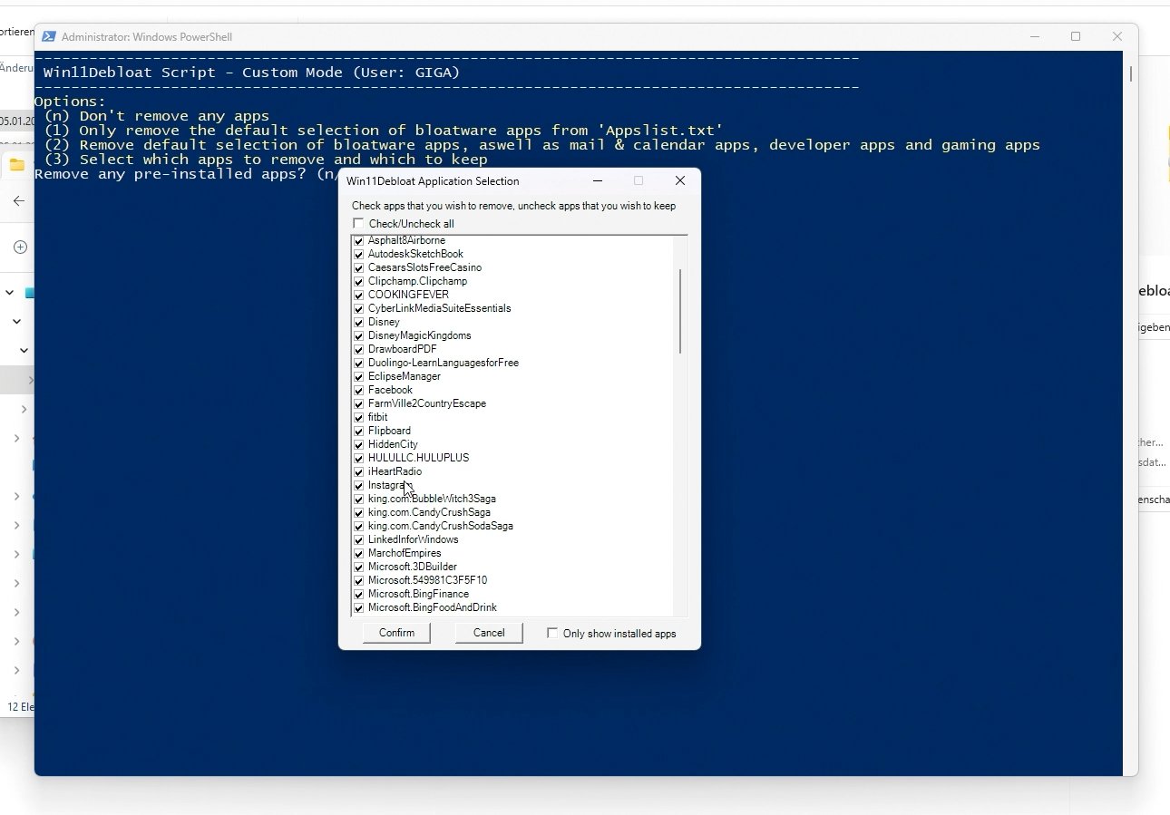This screenshot has height=815, width=1170.
Task: Select the 'MarchofEmpires' list entry
Action: [405, 553]
